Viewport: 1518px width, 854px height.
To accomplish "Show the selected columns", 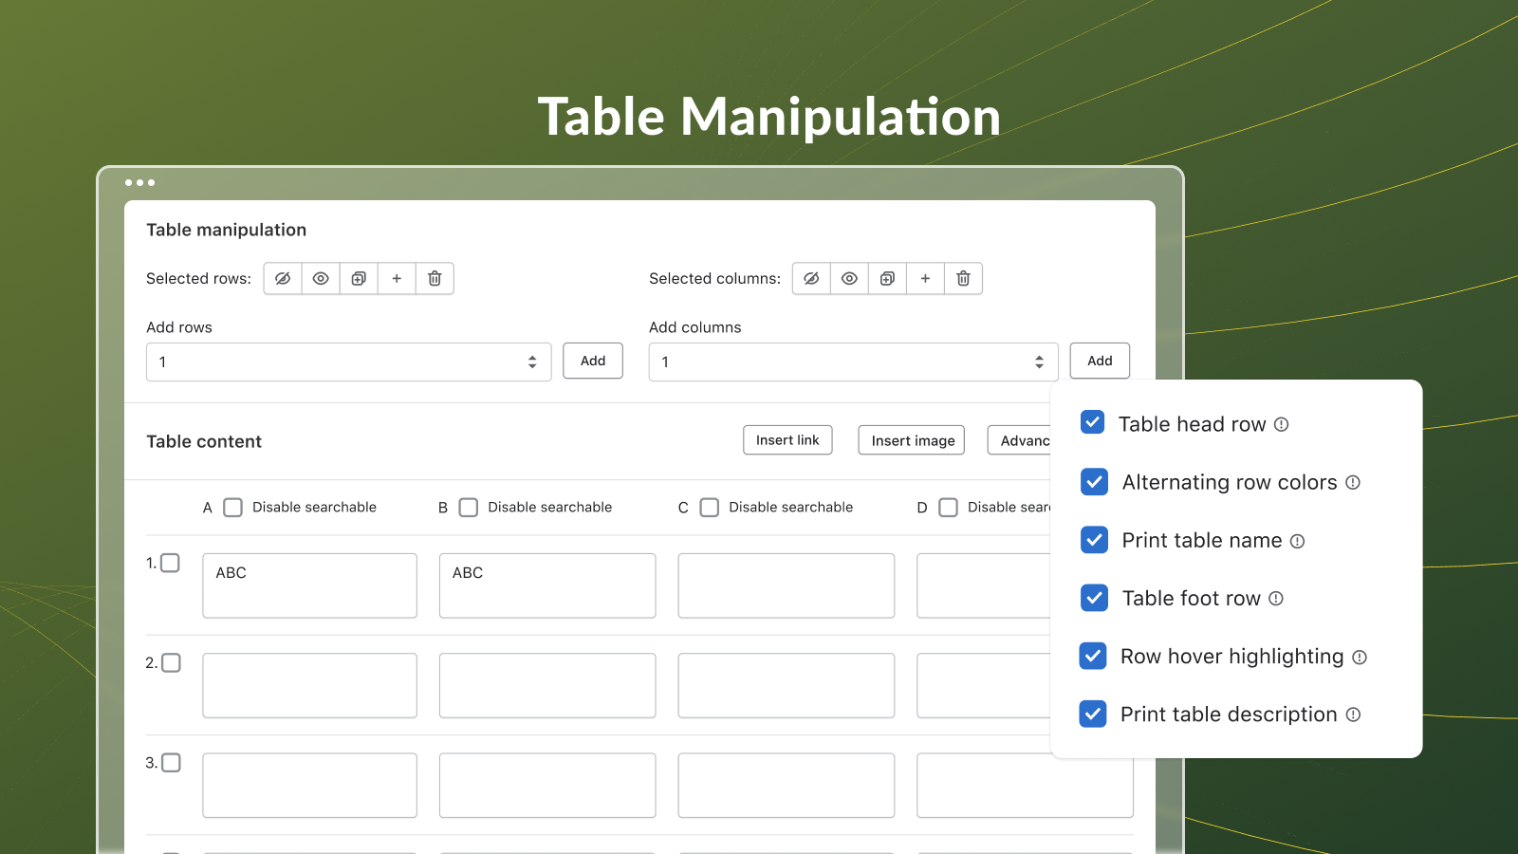I will [848, 278].
